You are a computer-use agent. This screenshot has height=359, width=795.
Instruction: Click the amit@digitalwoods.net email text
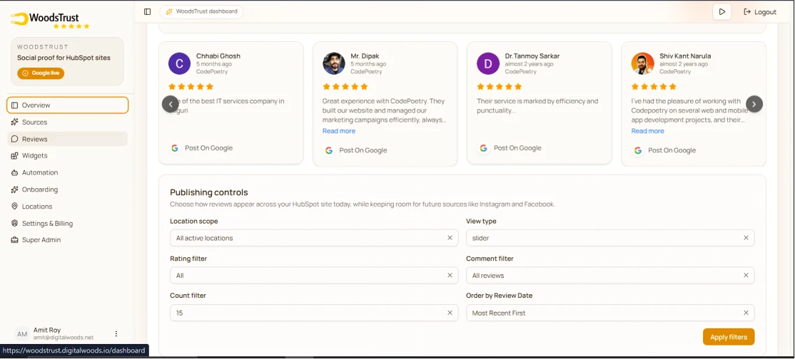64,337
